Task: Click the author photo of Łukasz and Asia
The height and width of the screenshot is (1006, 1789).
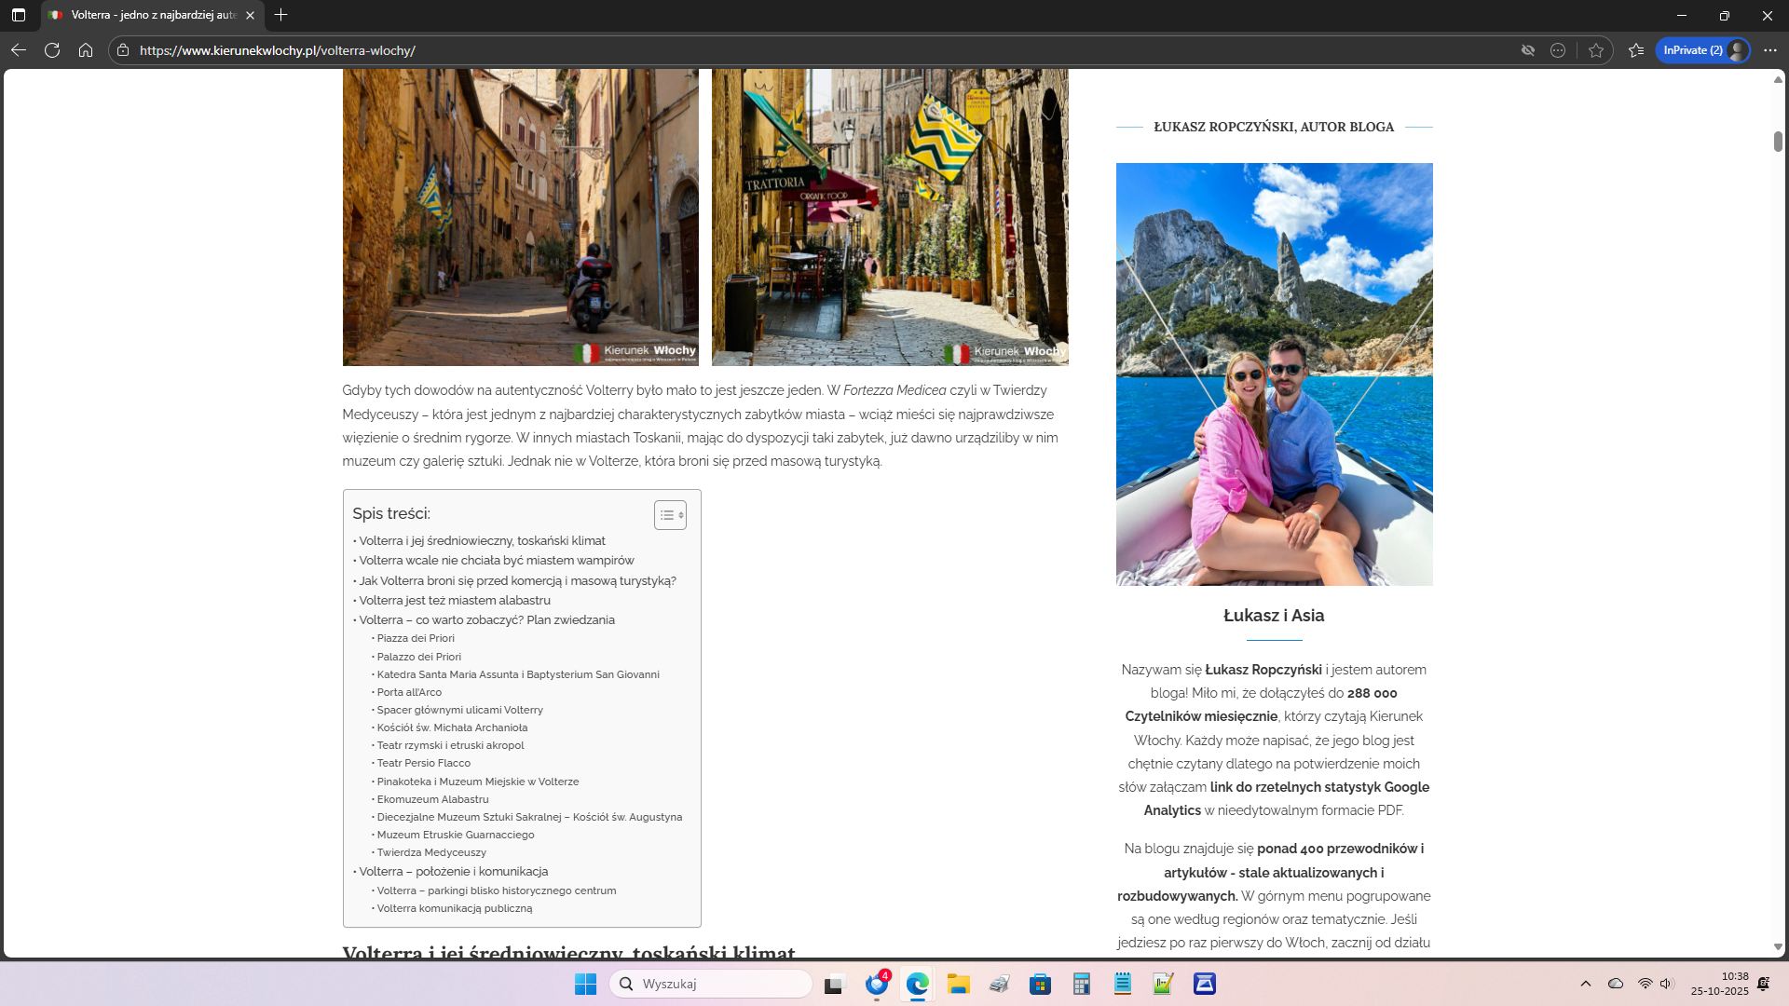Action: (1274, 374)
